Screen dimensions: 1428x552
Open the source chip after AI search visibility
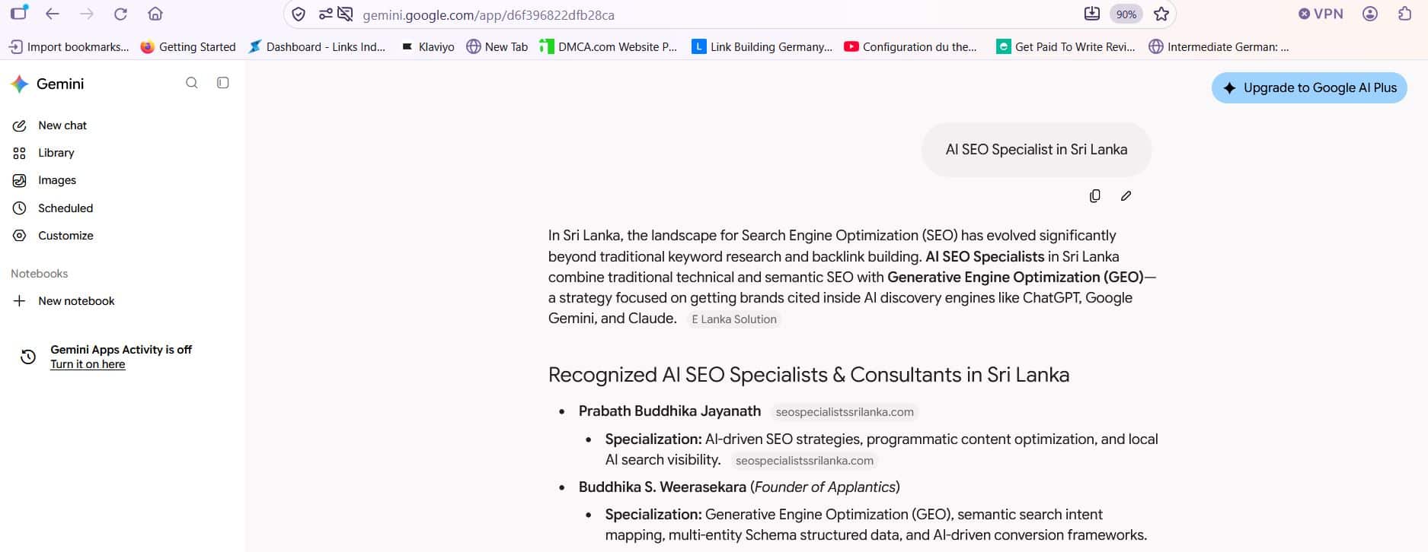tap(804, 461)
